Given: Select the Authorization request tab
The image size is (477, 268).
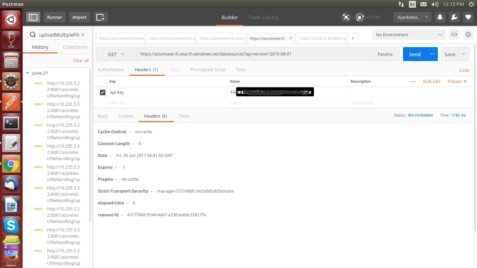Looking at the screenshot, I should click(x=111, y=69).
